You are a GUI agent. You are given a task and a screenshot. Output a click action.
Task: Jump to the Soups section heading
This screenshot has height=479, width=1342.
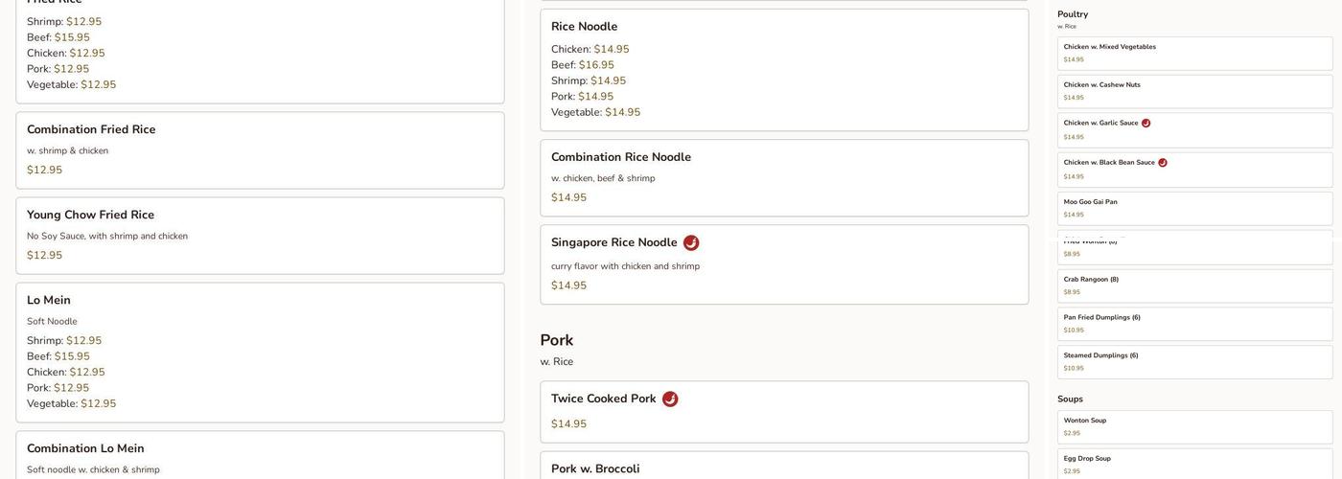pos(1070,399)
